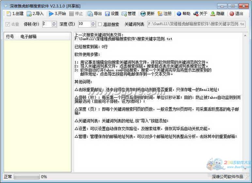Open 设置 (Settings) from the toolbar

(112, 14)
